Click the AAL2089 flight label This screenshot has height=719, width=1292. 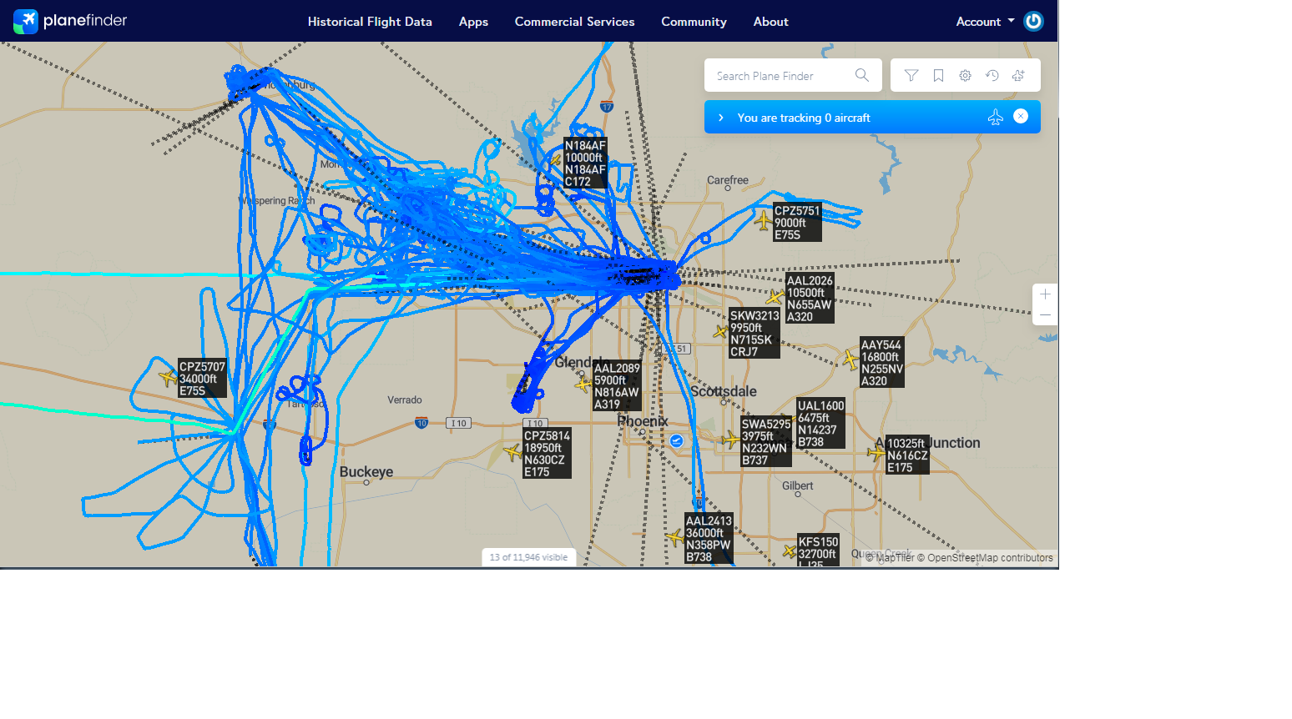[617, 386]
